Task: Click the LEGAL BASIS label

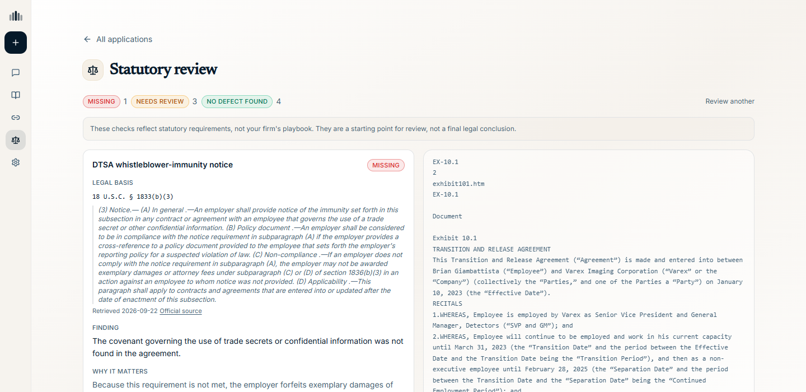Action: click(x=113, y=183)
